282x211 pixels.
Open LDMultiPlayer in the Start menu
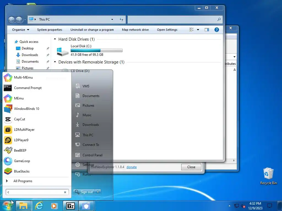tap(19, 130)
